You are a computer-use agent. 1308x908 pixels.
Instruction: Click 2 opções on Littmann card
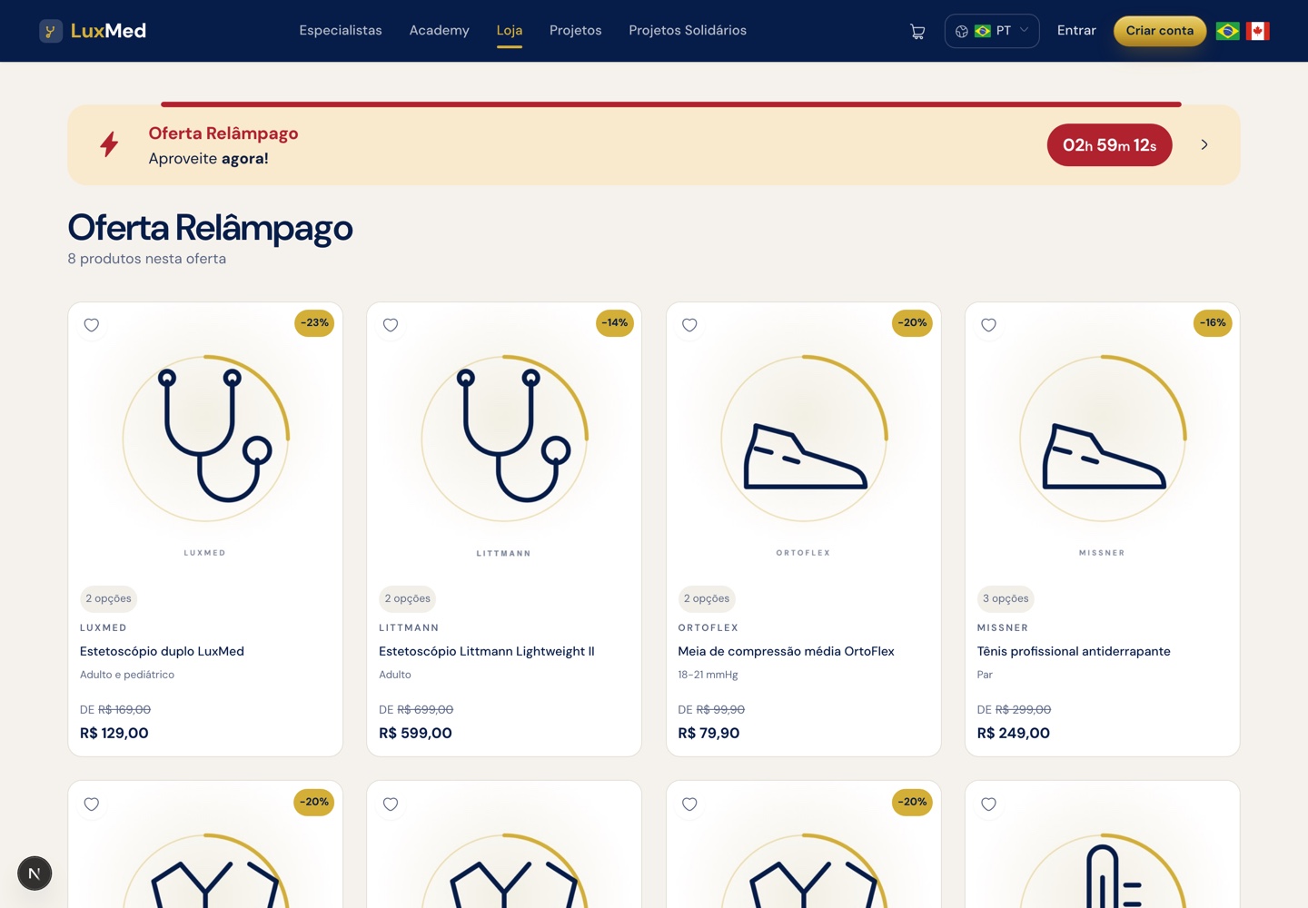[x=408, y=598]
